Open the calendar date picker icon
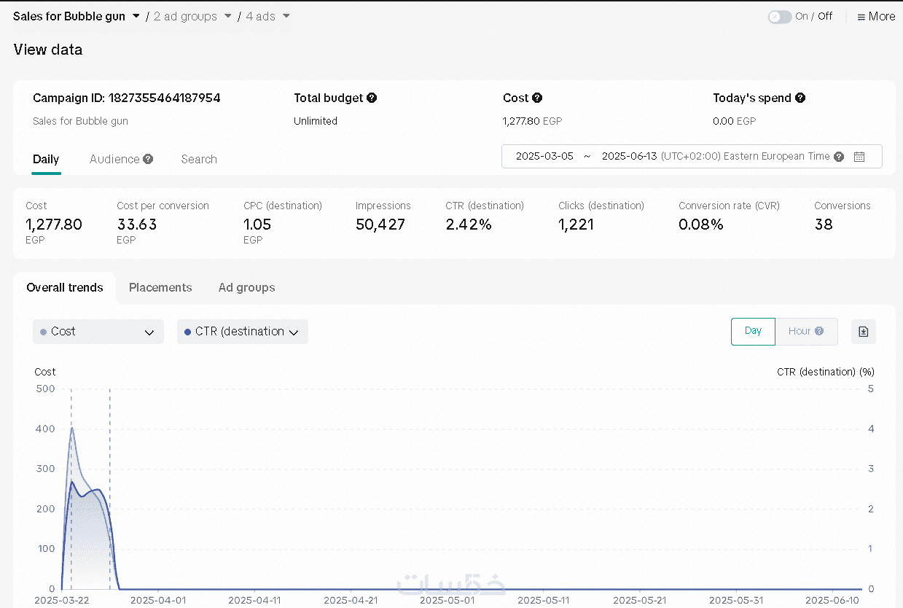This screenshot has width=903, height=608. tap(859, 156)
